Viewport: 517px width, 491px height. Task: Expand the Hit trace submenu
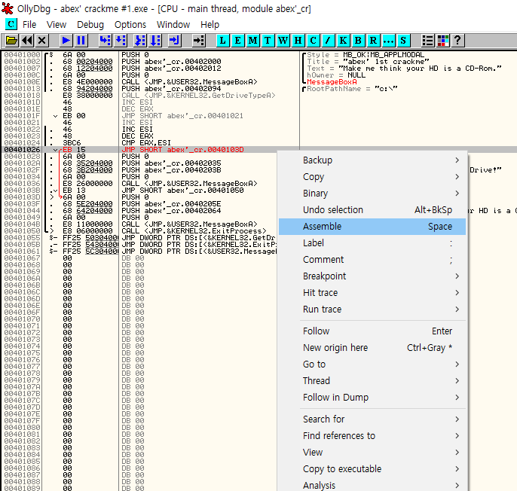coord(372,293)
